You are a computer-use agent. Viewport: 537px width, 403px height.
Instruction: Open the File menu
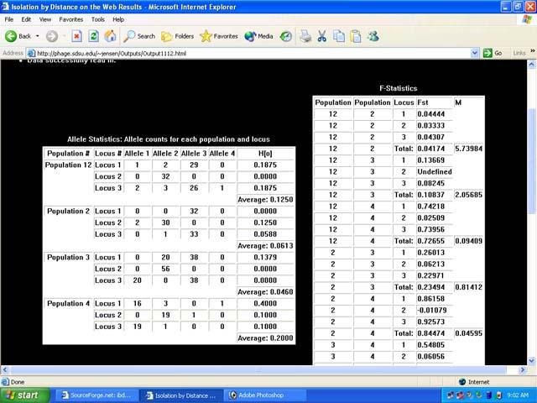9,19
